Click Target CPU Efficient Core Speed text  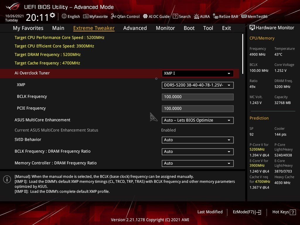[x=54, y=46]
